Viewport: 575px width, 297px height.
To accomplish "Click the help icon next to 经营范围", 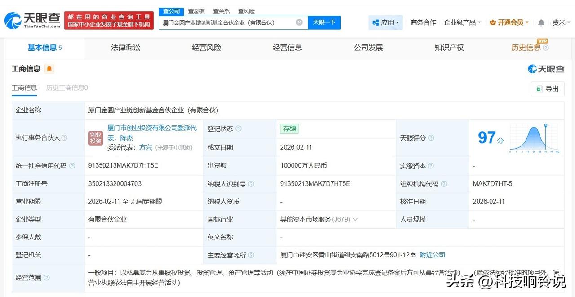I will click(48, 277).
